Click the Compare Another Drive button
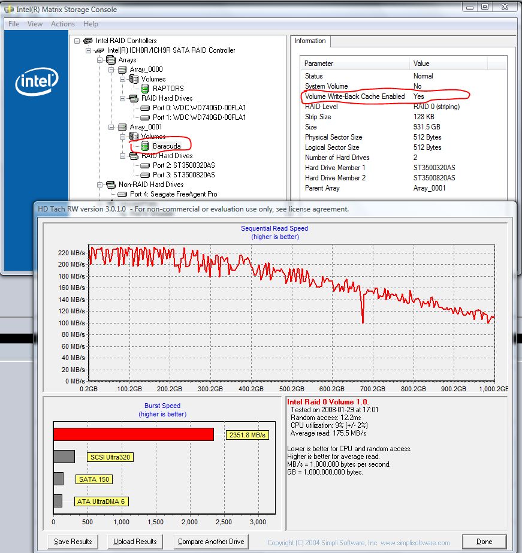 (211, 542)
